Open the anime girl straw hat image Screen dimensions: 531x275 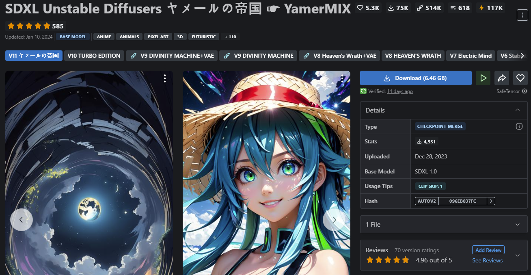(x=266, y=173)
